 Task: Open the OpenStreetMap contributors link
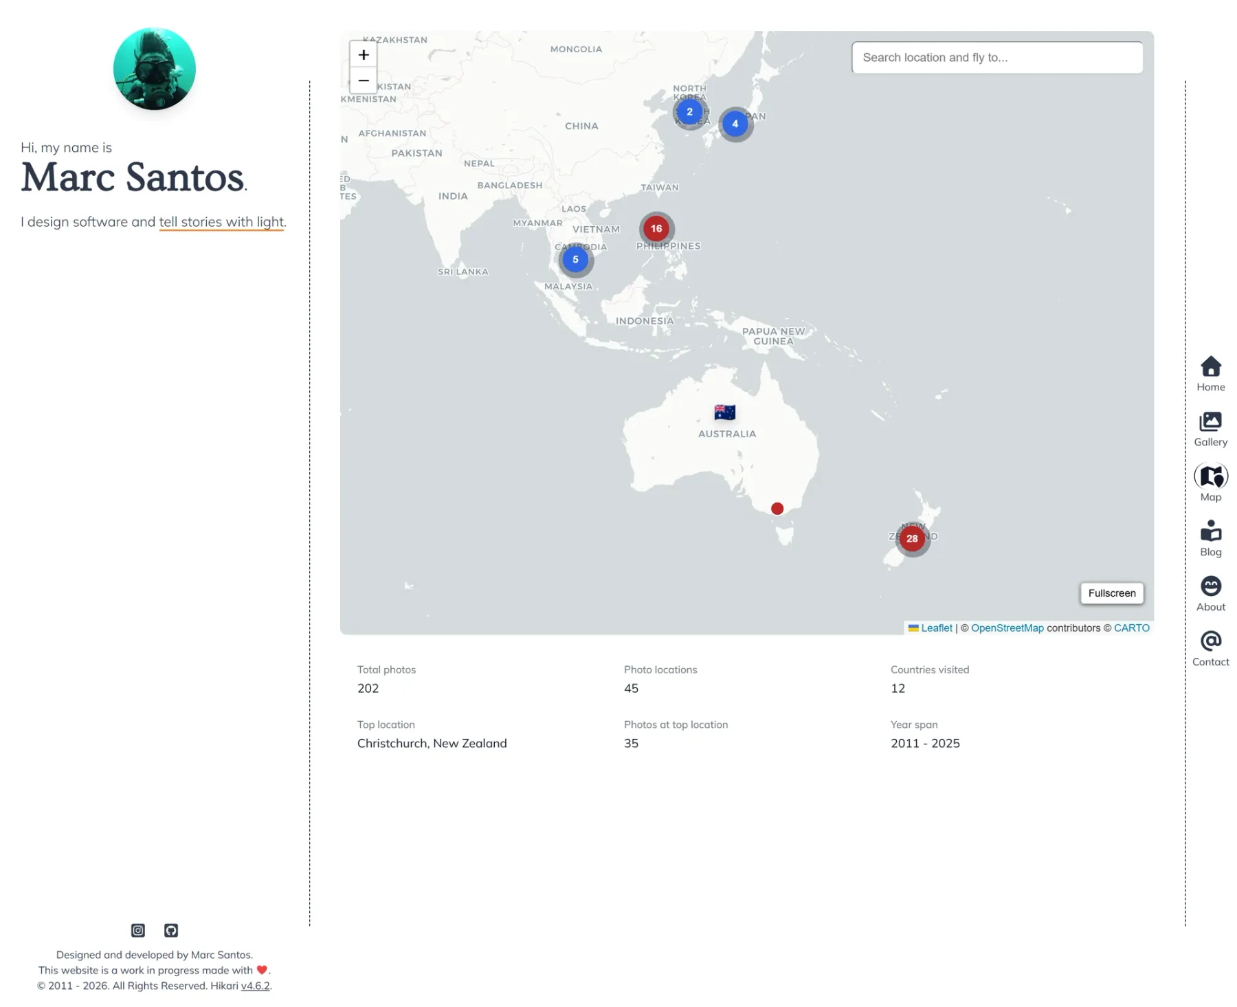(x=1007, y=628)
